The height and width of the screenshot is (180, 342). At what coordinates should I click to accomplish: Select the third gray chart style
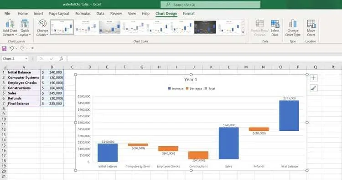click(109, 27)
